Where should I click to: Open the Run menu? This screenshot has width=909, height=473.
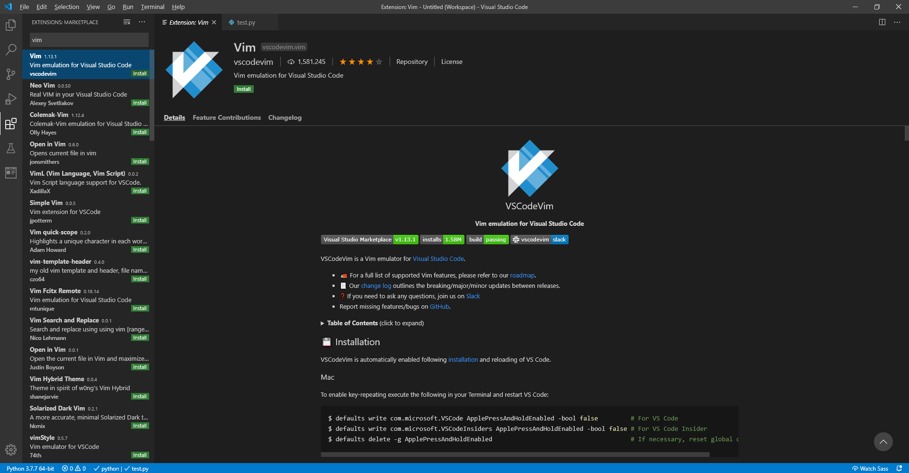point(128,7)
